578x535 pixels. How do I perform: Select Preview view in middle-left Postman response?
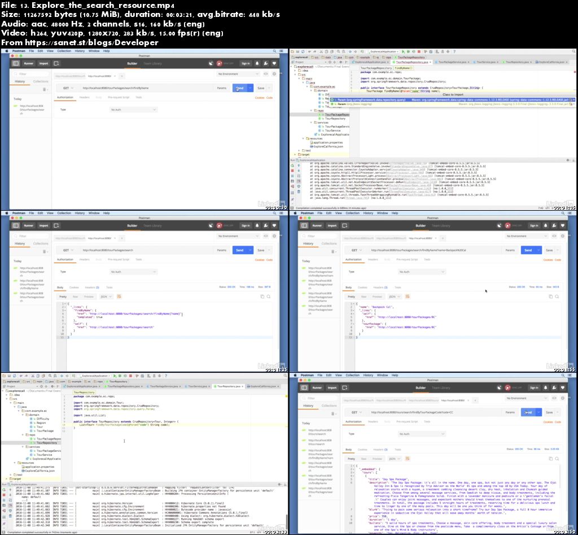[x=89, y=297]
